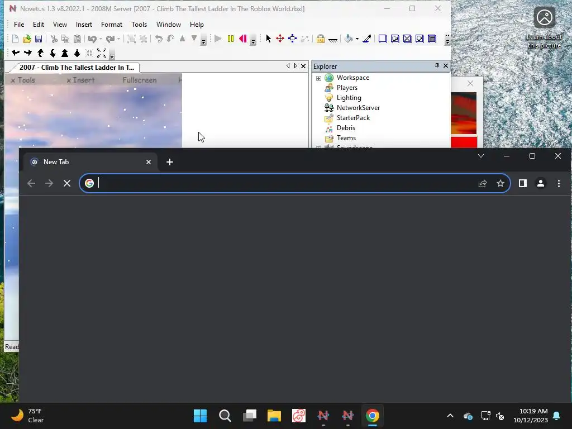Viewport: 572px width, 429px height.
Task: Select the red move tool
Action: point(280,39)
